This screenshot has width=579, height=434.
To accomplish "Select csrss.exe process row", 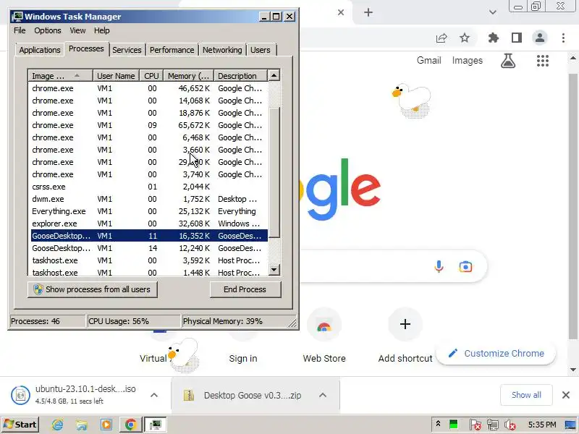I will coord(149,187).
